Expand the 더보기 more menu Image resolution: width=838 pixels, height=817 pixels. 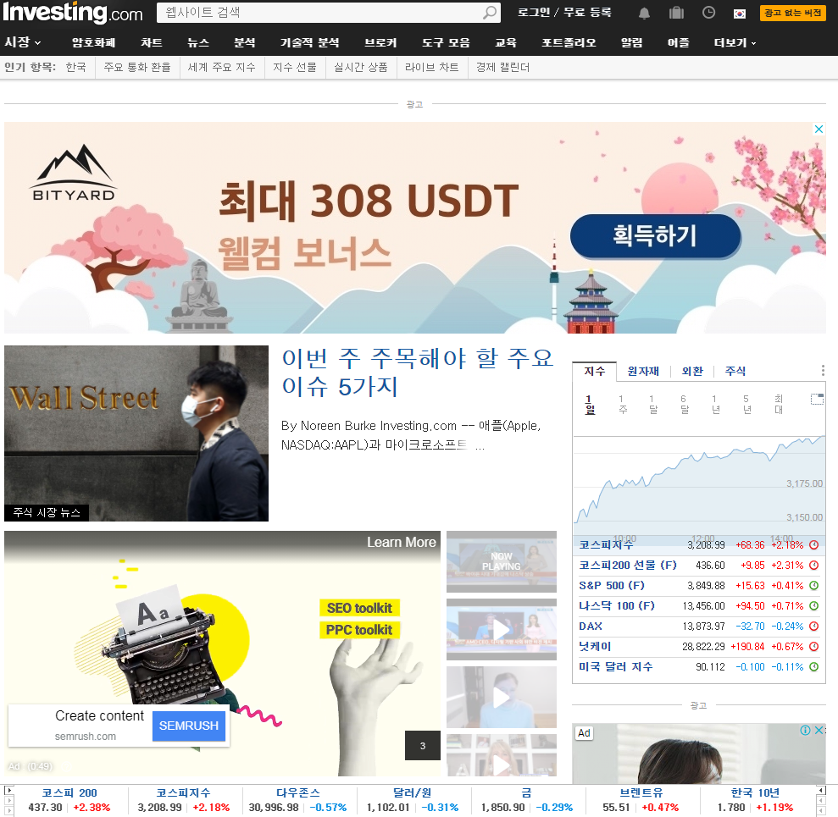[735, 42]
